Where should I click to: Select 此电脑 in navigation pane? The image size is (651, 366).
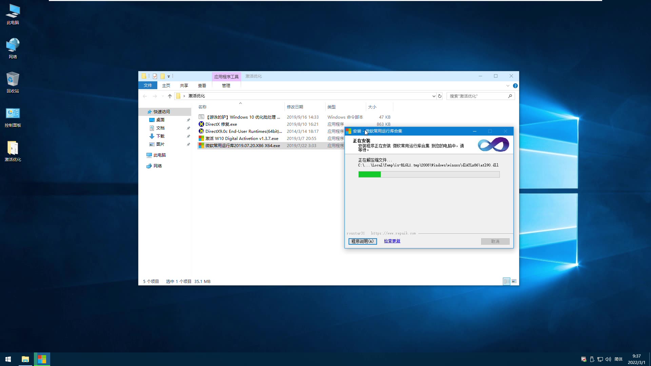coord(165,155)
